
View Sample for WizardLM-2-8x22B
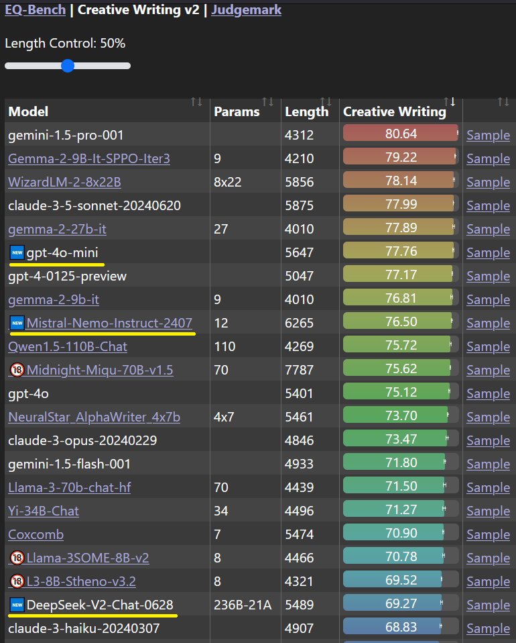coord(488,182)
